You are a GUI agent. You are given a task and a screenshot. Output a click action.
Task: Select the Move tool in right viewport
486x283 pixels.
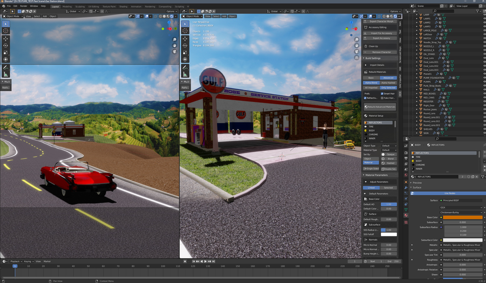coord(185,38)
